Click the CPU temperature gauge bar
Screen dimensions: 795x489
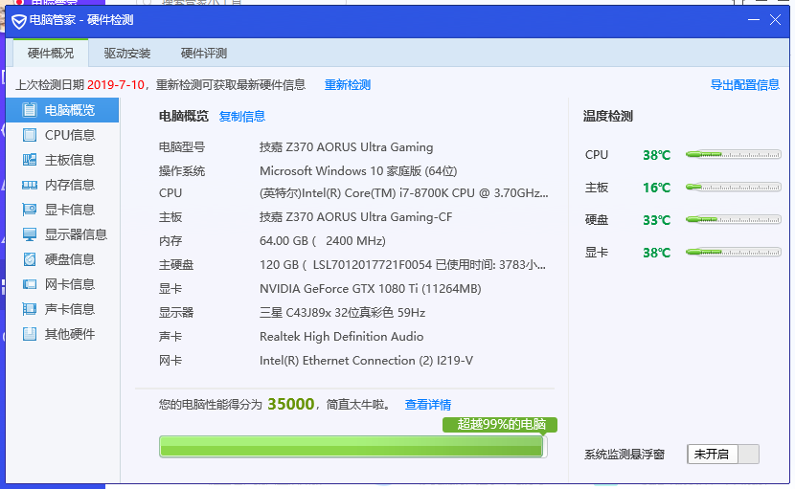coord(733,155)
